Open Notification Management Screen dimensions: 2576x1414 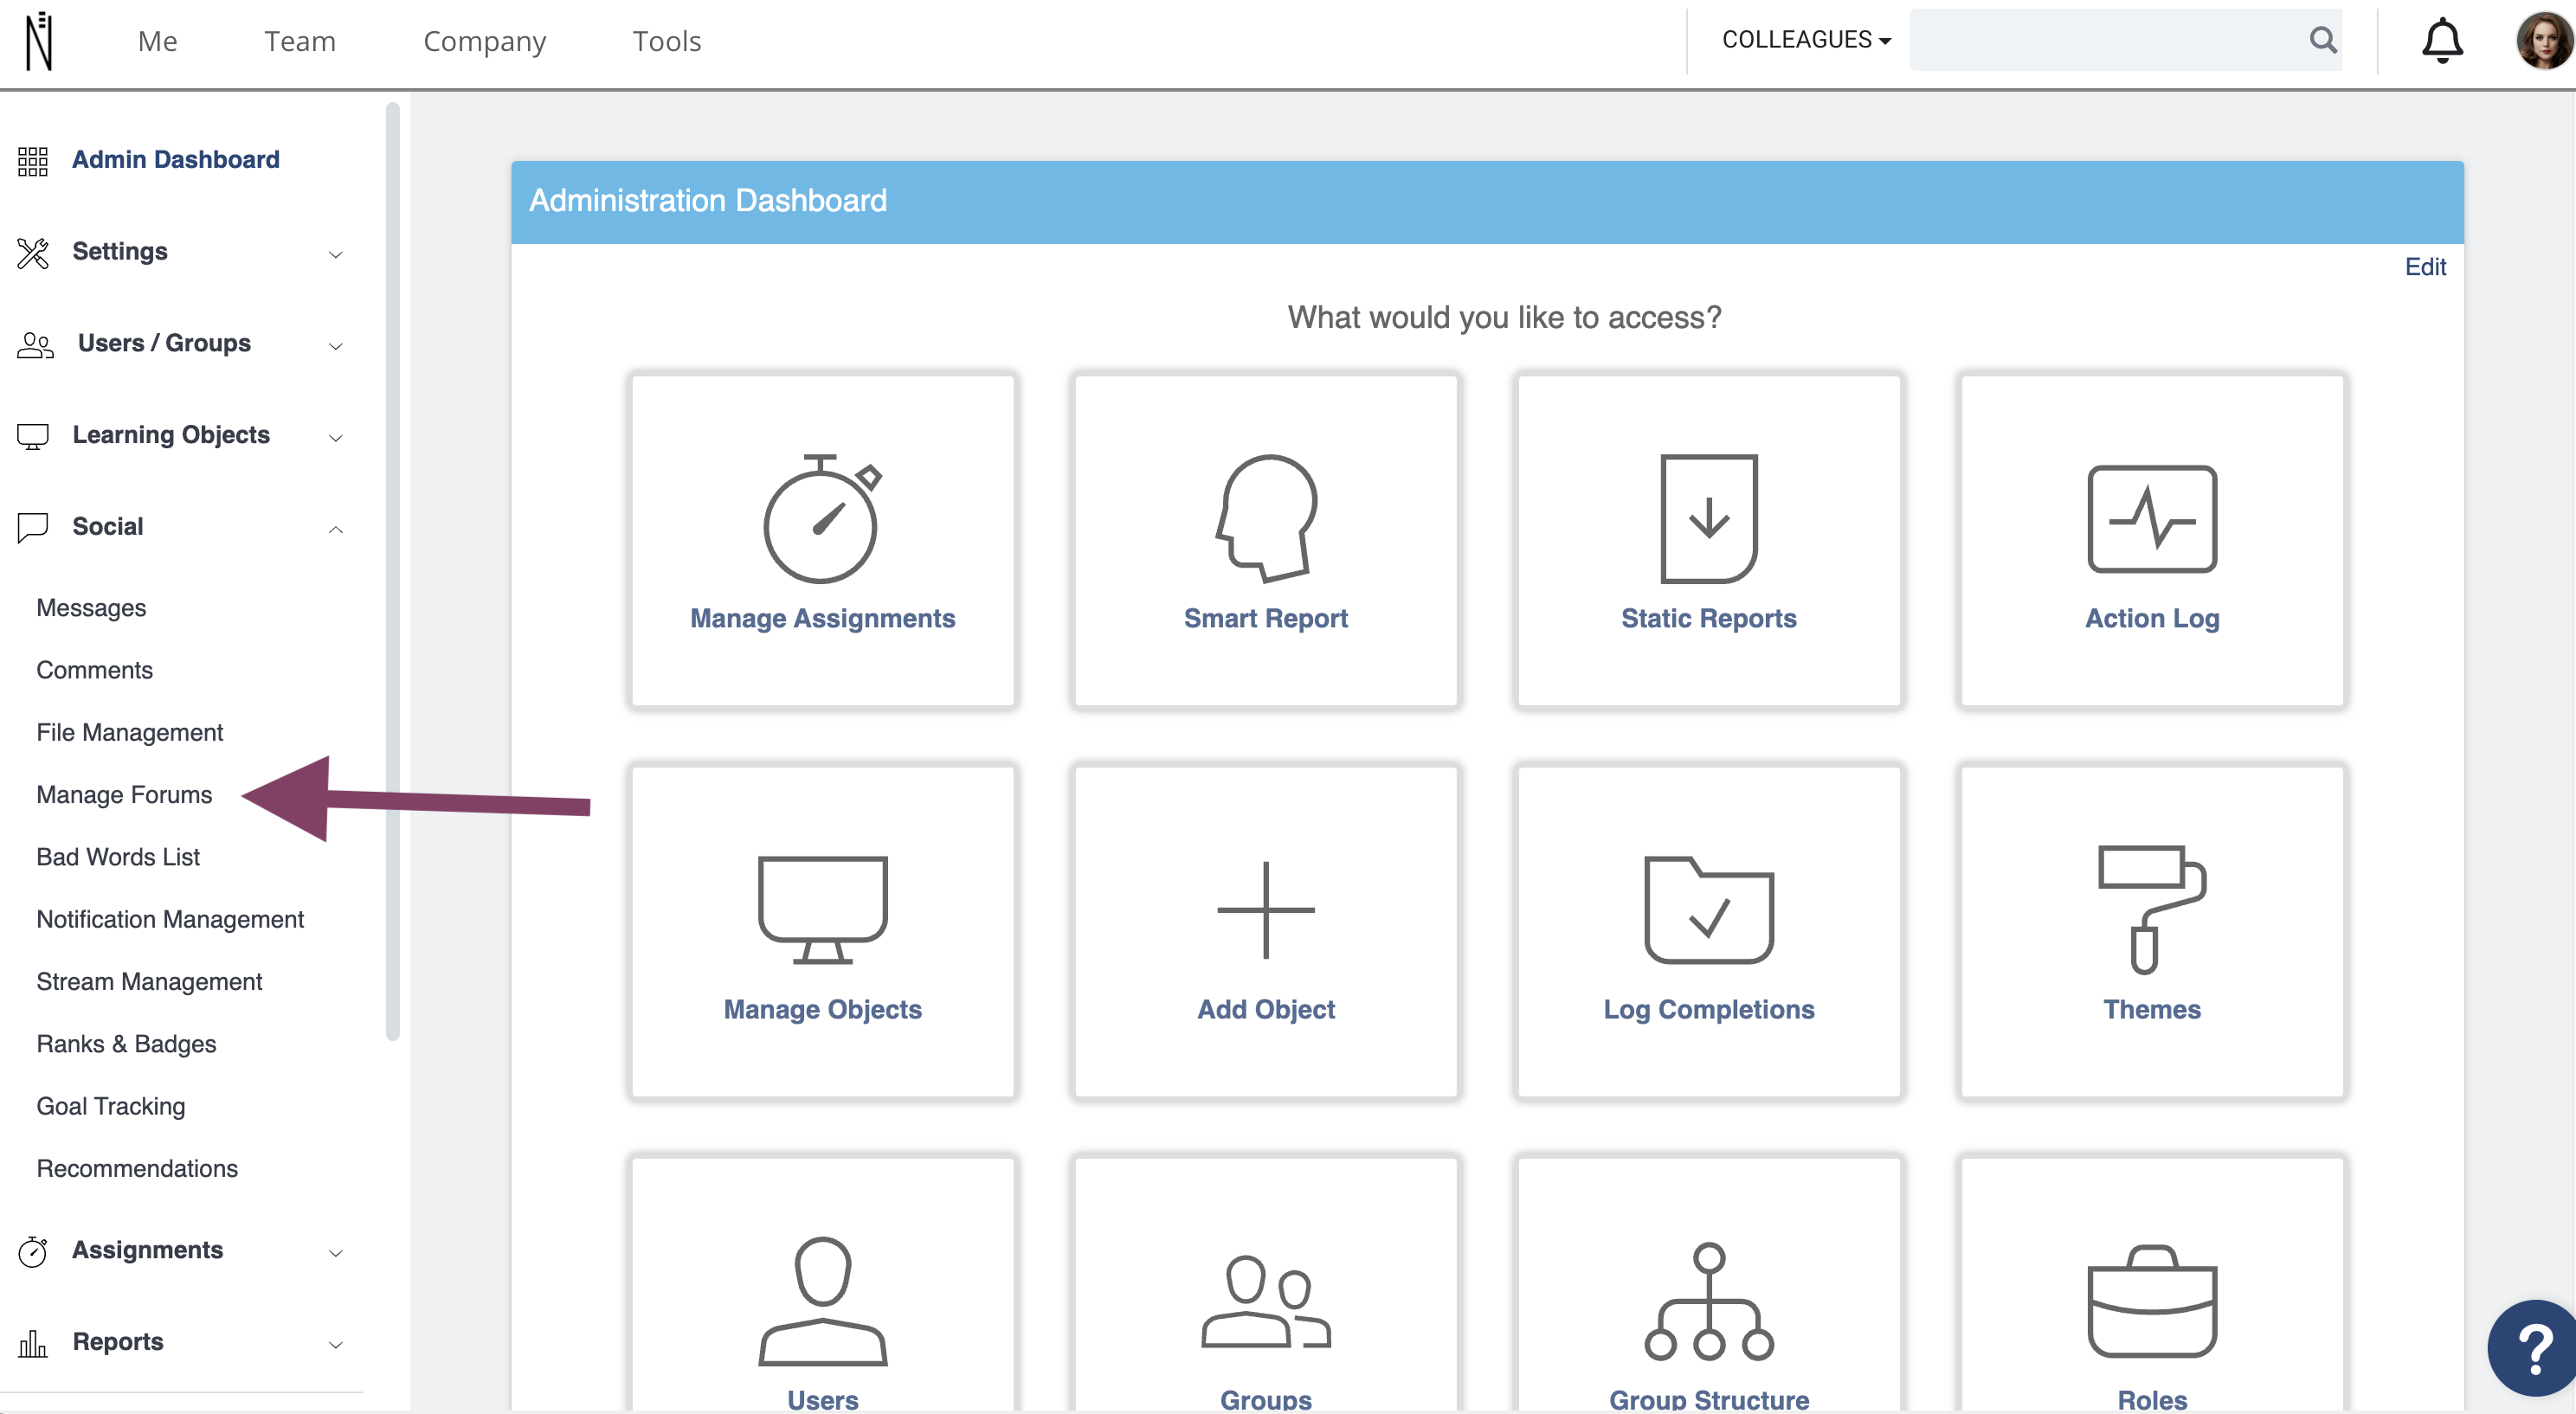170,919
